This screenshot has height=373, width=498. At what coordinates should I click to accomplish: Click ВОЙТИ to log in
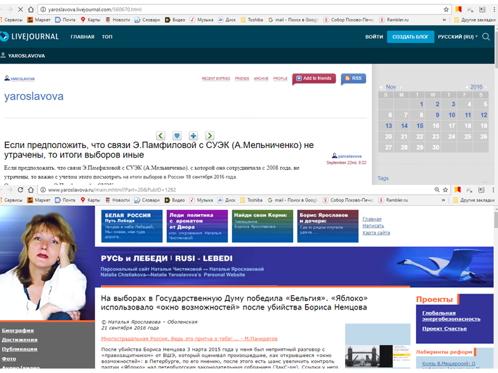point(374,37)
